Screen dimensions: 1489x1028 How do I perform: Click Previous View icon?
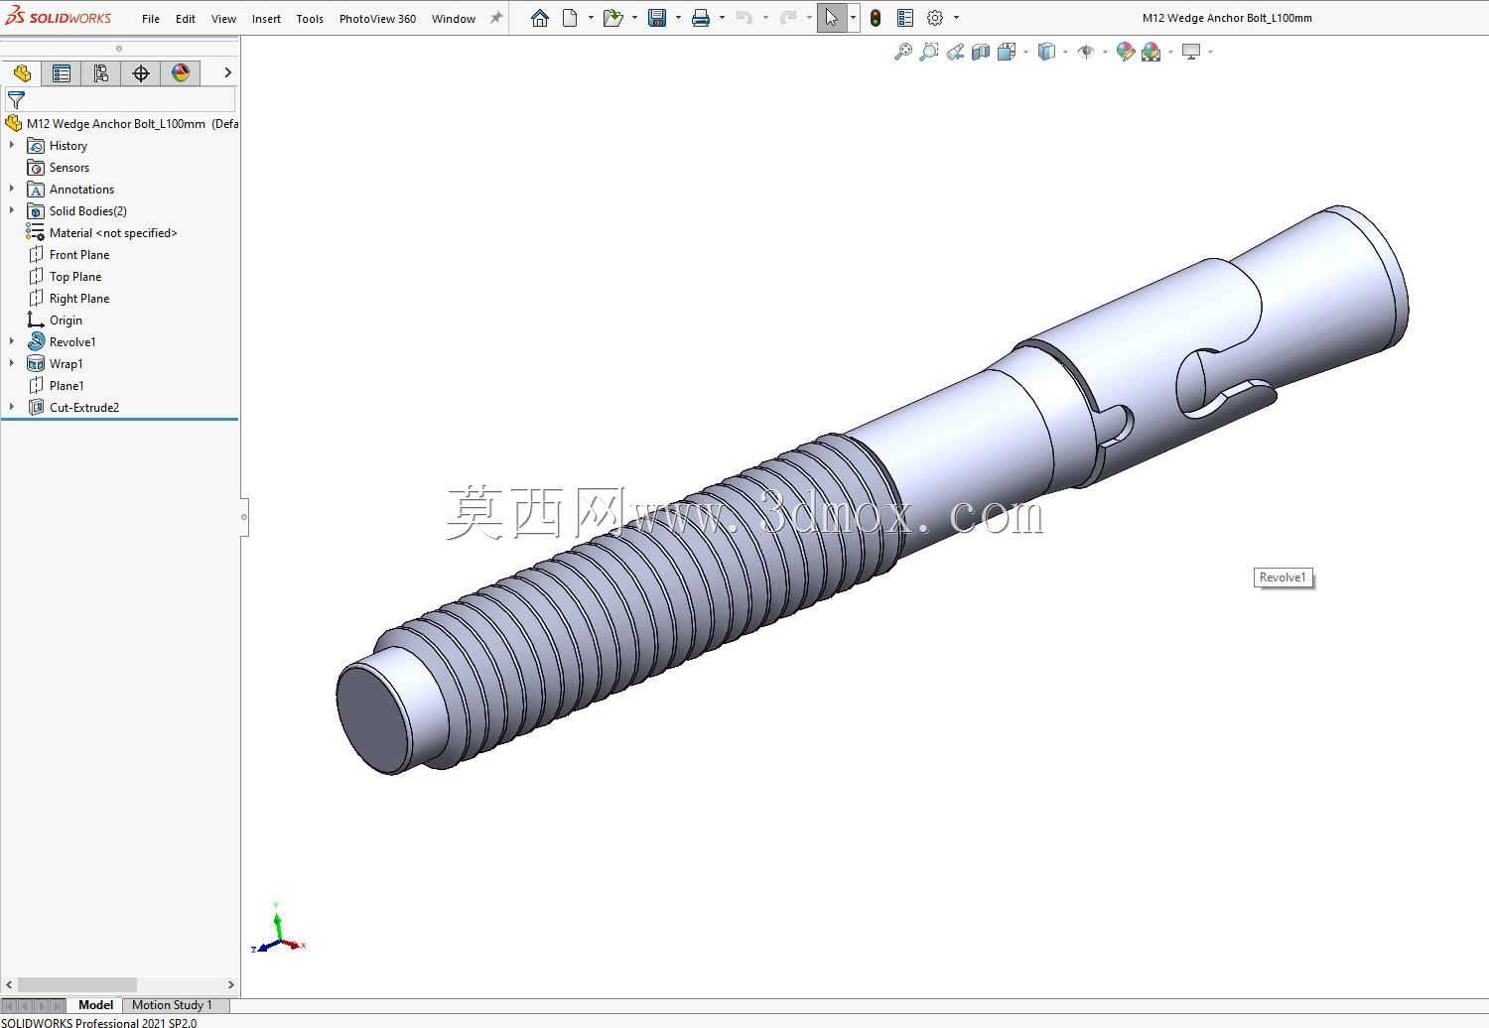point(955,52)
